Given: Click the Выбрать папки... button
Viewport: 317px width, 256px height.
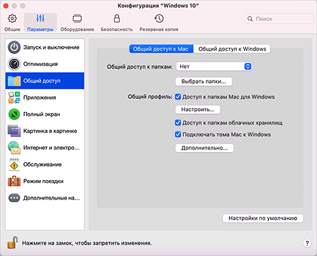Looking at the screenshot, I should [x=204, y=82].
